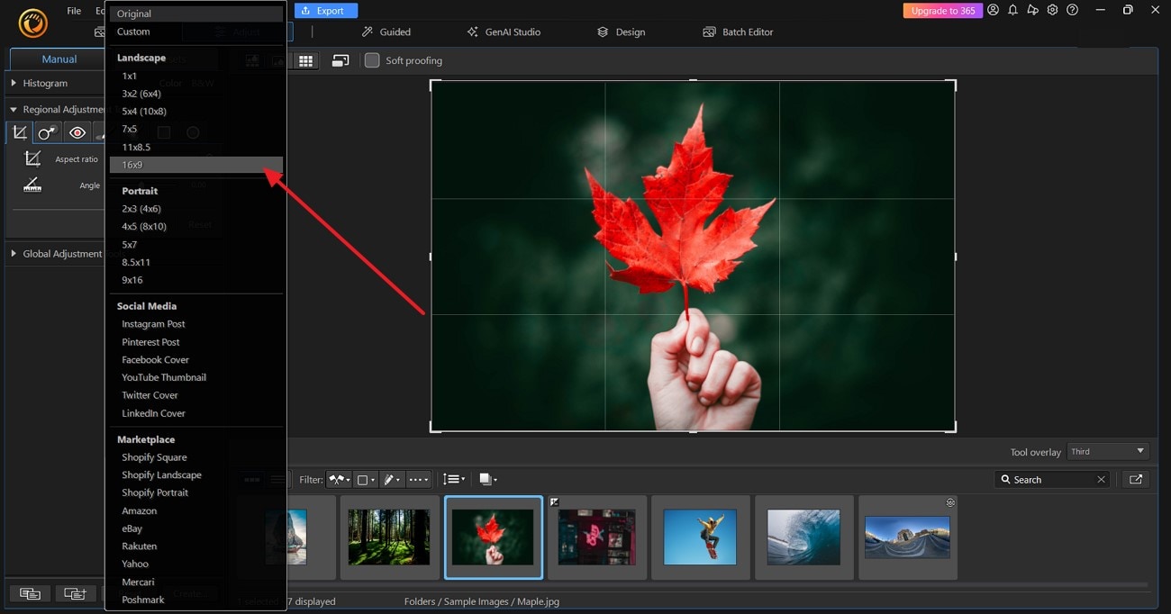Viewport: 1171px width, 614px height.
Task: Collapse the Regional Adjustment Tools section
Action: (13, 109)
